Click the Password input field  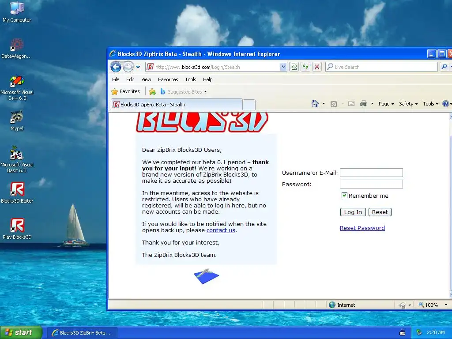pyautogui.click(x=371, y=184)
